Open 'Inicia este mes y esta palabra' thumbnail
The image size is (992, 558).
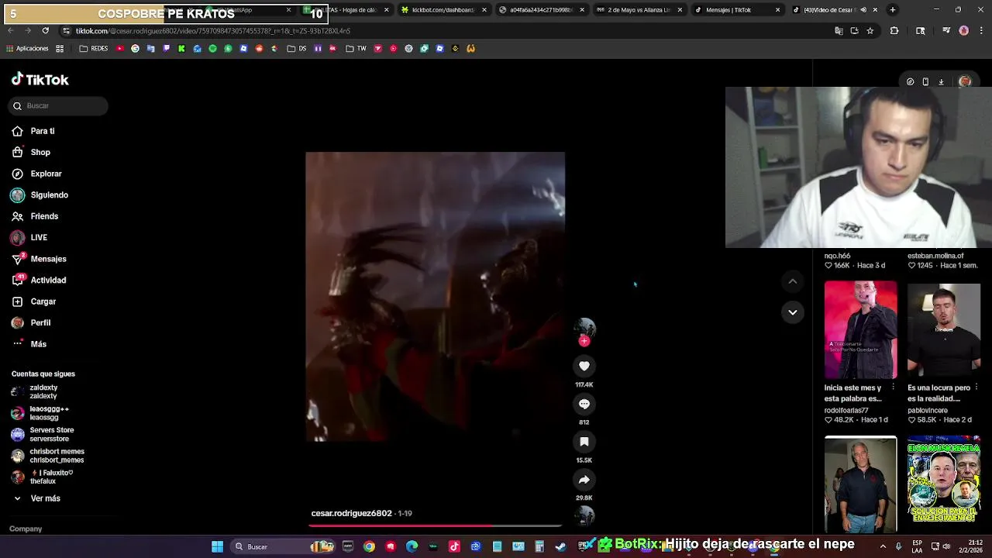[x=860, y=330]
